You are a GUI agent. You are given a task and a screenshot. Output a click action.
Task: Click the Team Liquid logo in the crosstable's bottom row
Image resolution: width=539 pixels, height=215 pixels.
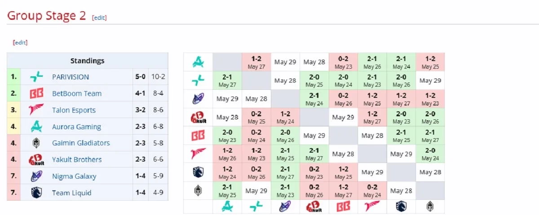[x=401, y=206]
